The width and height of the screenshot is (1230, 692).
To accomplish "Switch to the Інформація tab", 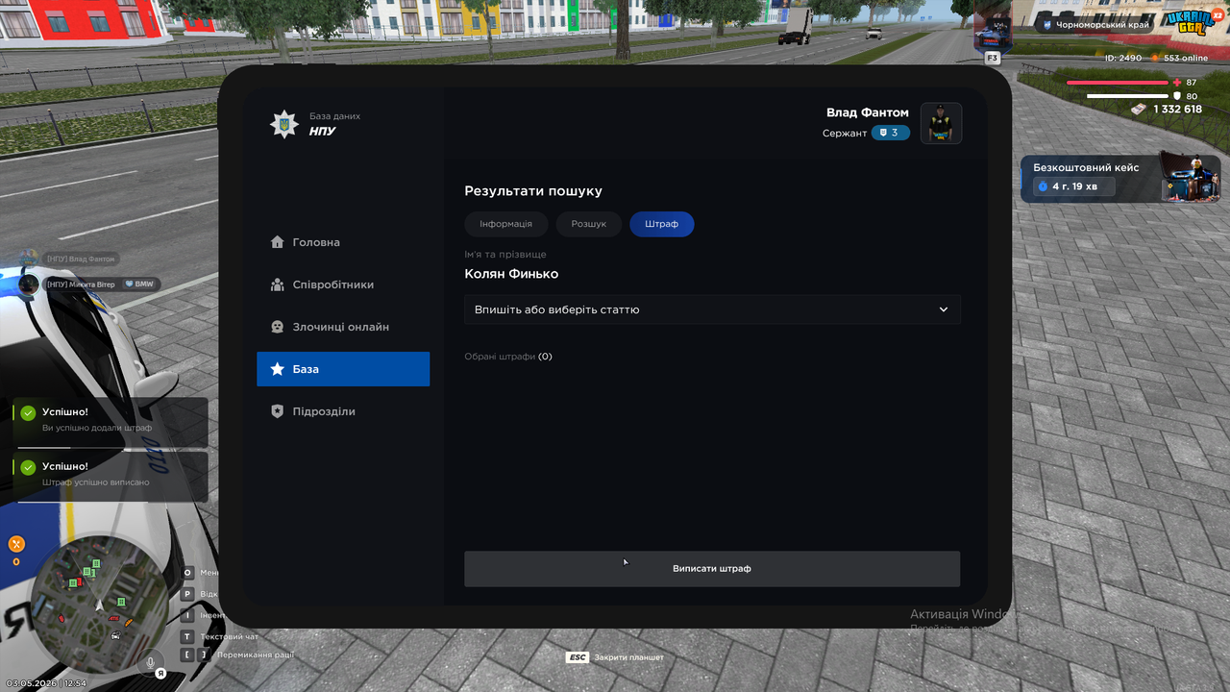I will tap(505, 224).
